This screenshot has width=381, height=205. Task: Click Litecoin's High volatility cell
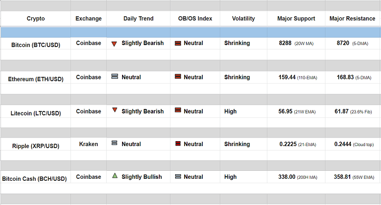coord(230,111)
